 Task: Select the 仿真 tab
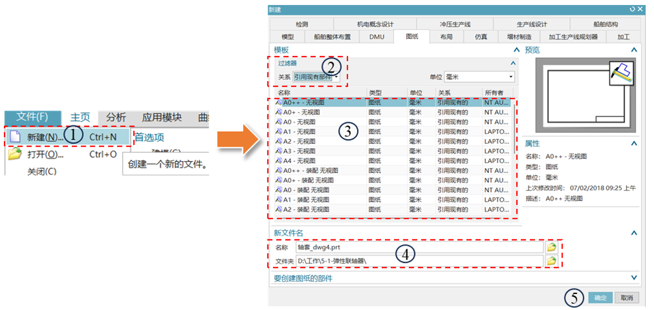pos(481,37)
